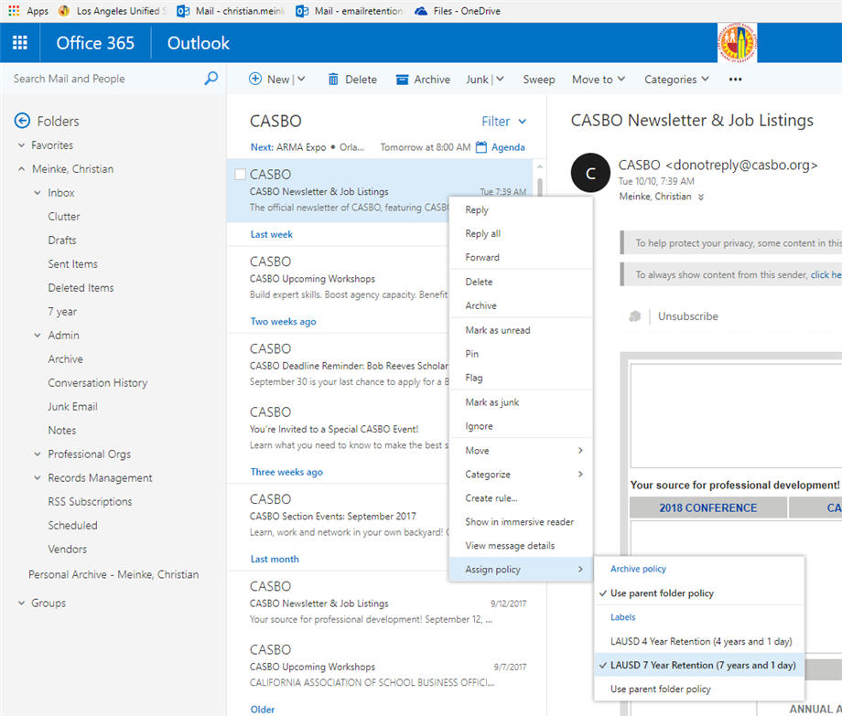Choose Mark as junk in context menu
The height and width of the screenshot is (716, 842).
[521, 401]
